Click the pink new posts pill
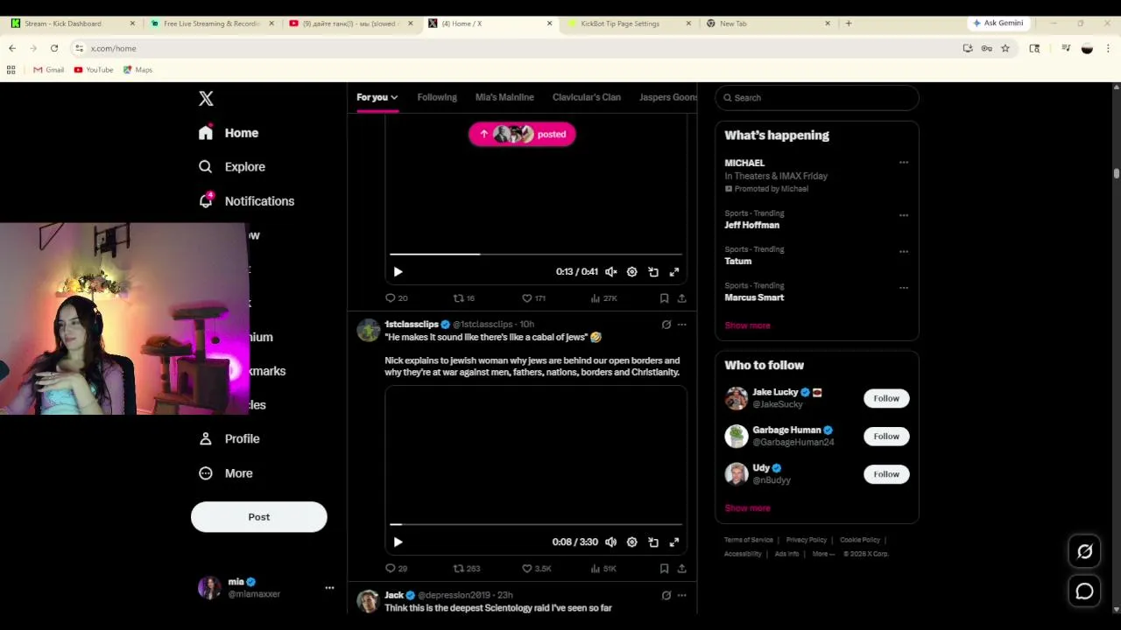The image size is (1121, 630). click(x=522, y=134)
